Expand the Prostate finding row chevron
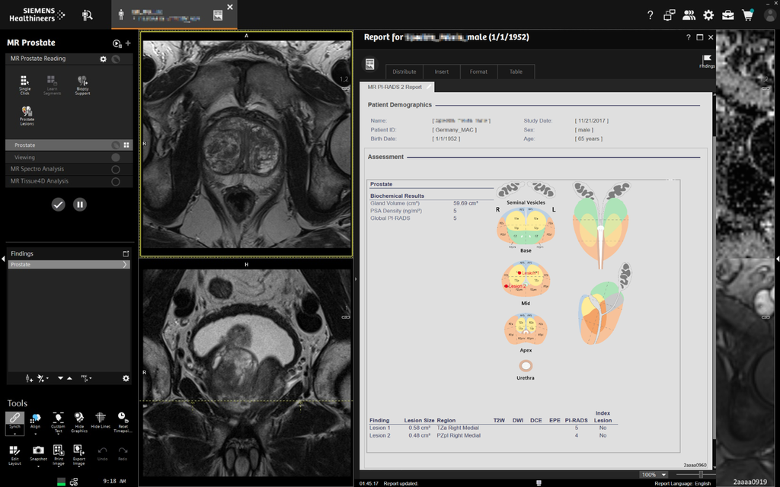The width and height of the screenshot is (780, 487). point(125,265)
